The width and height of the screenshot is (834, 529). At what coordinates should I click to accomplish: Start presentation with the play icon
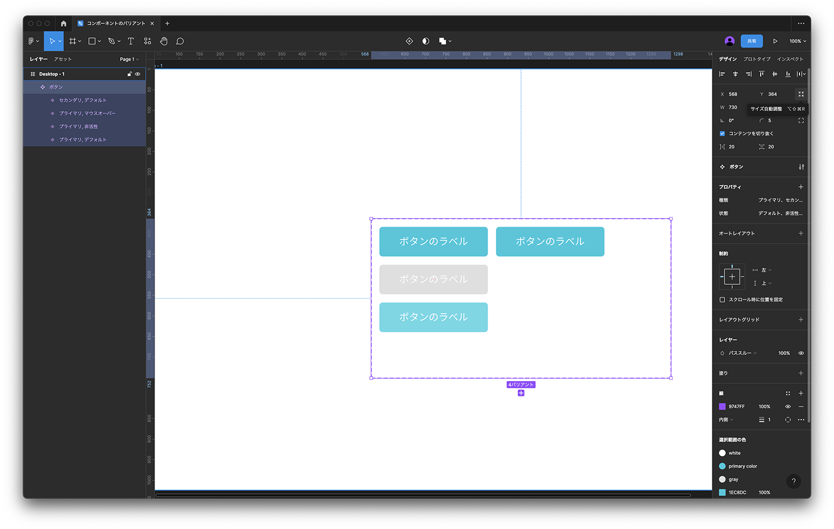point(775,41)
